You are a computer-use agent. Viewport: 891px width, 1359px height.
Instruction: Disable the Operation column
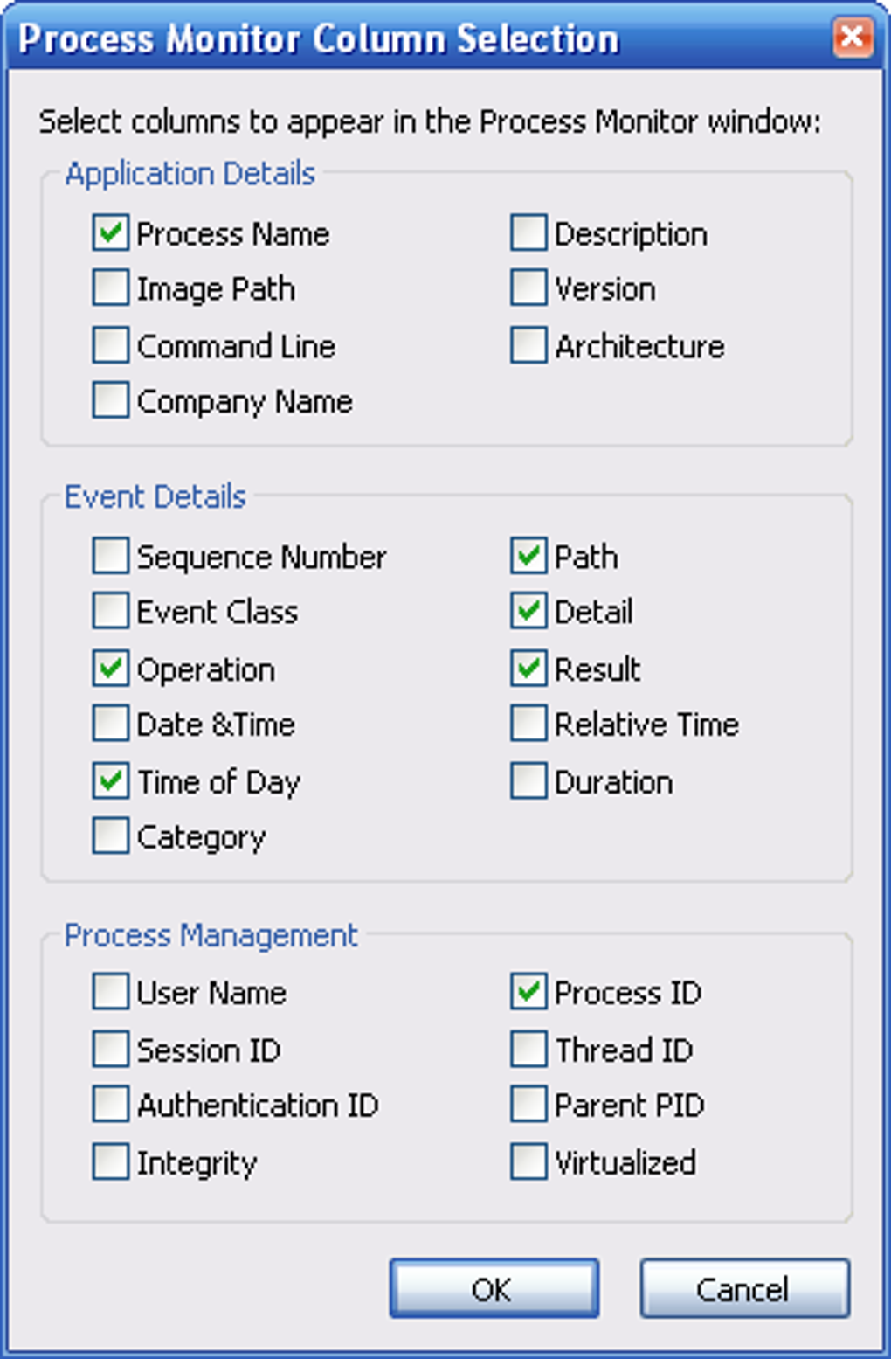click(x=109, y=668)
